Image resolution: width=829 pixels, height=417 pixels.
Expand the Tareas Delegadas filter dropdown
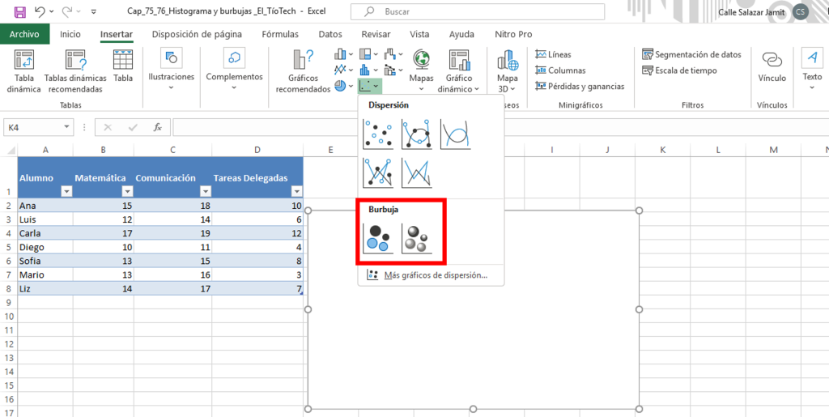pyautogui.click(x=296, y=191)
